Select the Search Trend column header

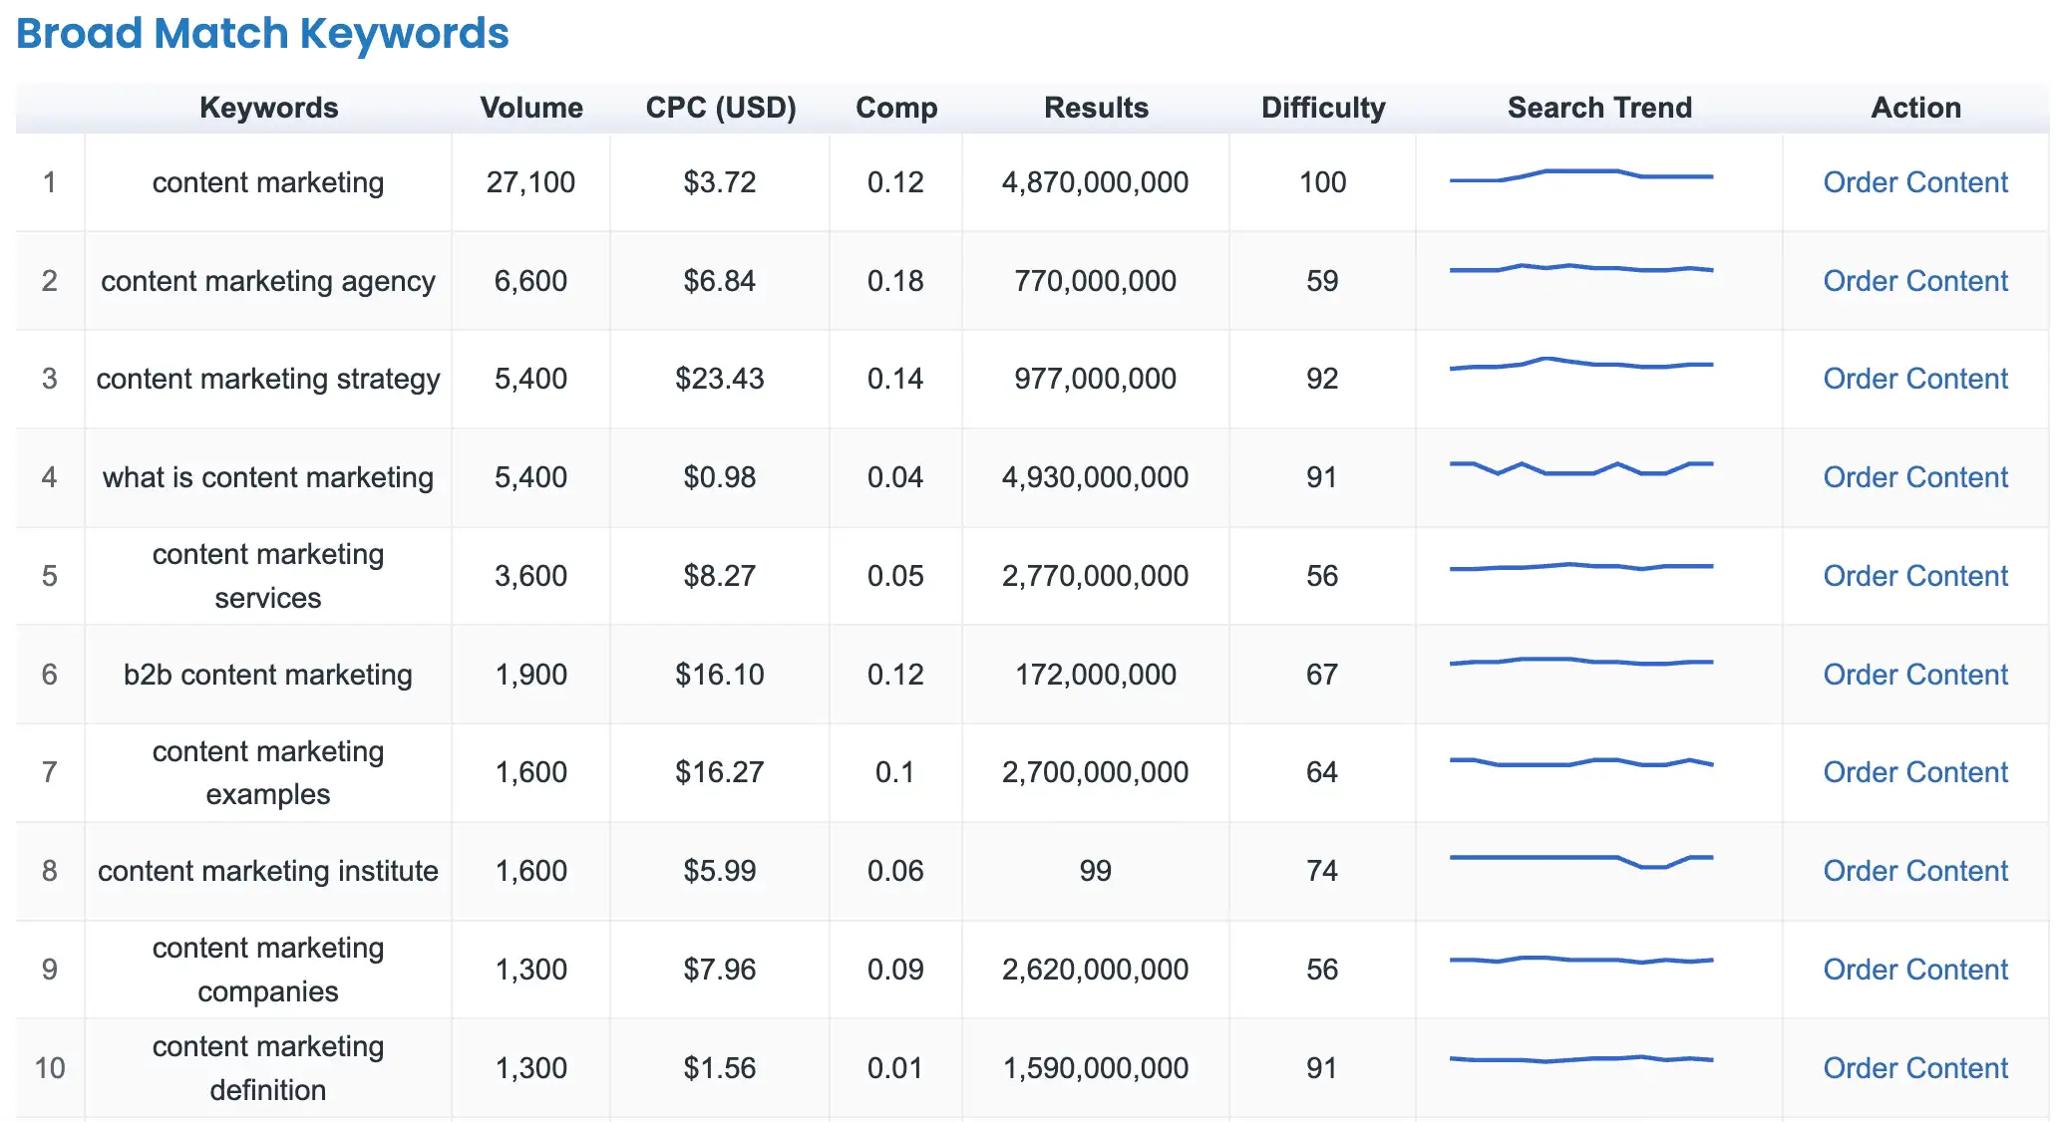(x=1599, y=108)
